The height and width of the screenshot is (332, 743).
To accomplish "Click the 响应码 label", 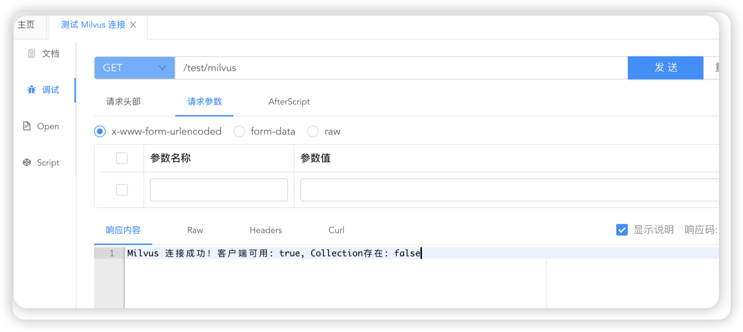I will [x=701, y=230].
